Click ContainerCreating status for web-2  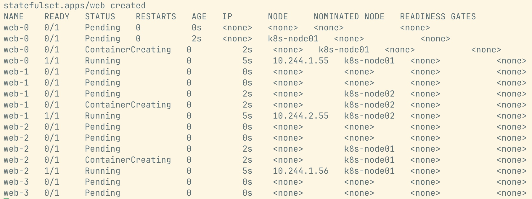pyautogui.click(x=128, y=160)
